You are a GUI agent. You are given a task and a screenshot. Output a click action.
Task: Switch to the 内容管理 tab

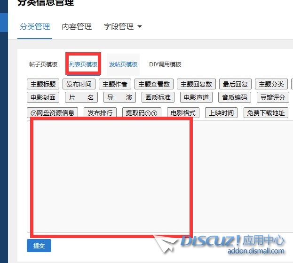pos(77,27)
